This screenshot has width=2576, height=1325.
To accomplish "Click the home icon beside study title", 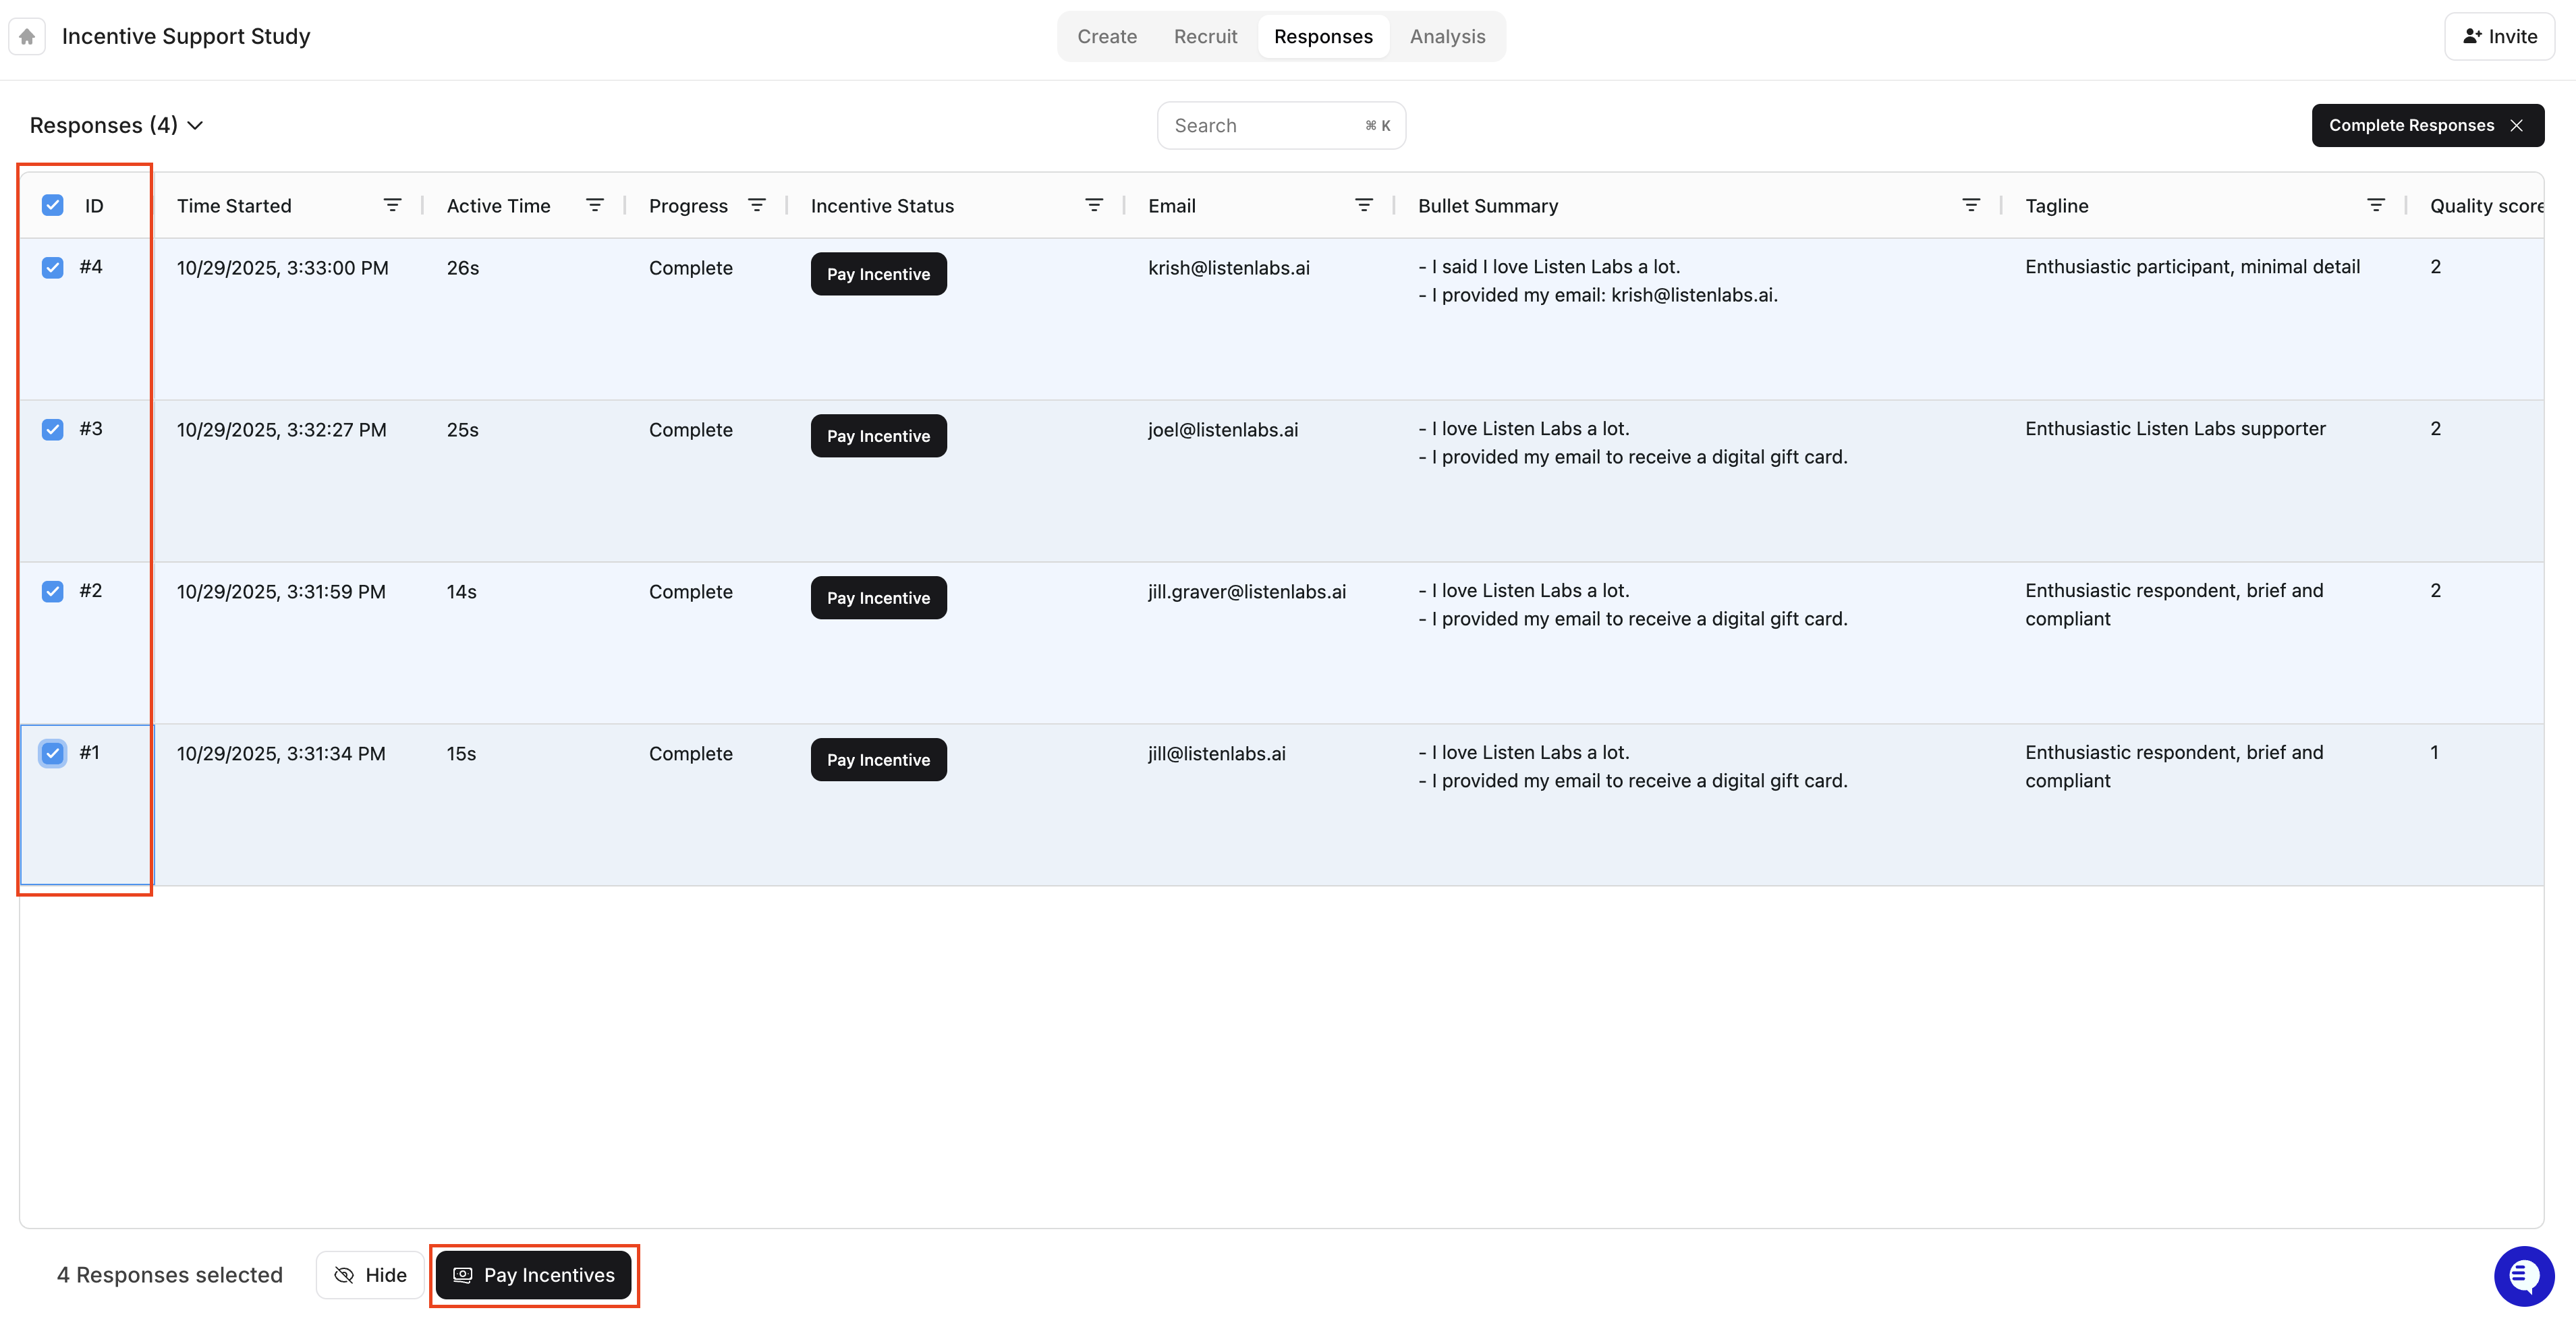I will point(27,37).
